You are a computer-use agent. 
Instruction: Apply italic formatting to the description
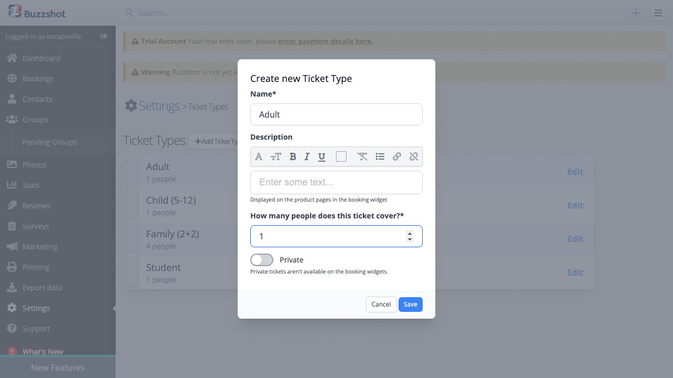(307, 156)
